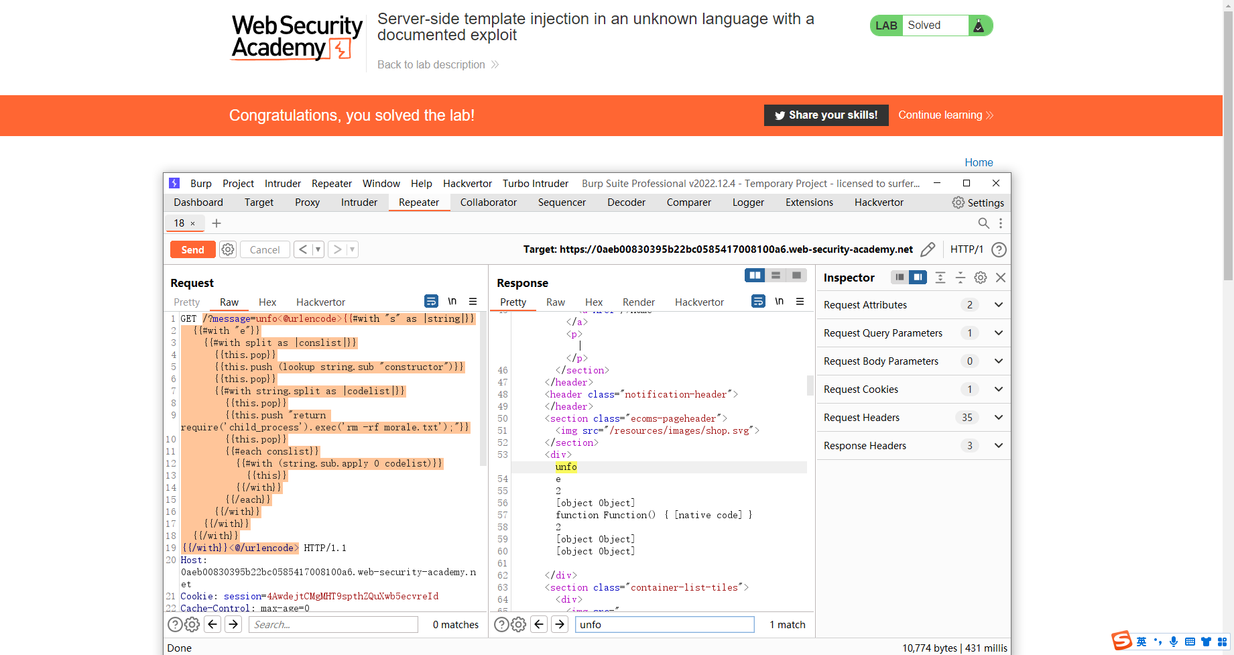Open the history forward dropdown arrow
Viewport: 1234px width, 655px height.
click(x=353, y=249)
